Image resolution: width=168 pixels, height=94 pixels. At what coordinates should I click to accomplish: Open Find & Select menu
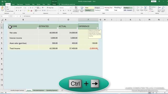point(163,9)
